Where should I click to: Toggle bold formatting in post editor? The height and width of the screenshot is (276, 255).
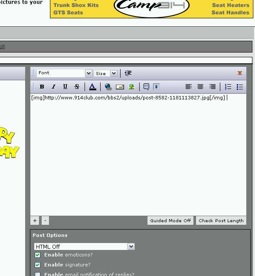point(42,87)
